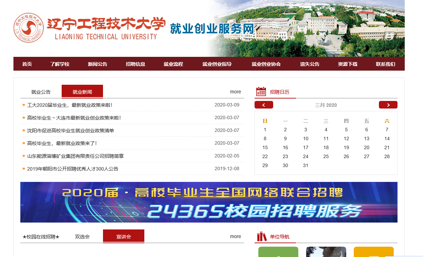This screenshot has height=257, width=423.
Task: Open the 沈阳市促进高校毕业生就业创业政策清单 article
Action: [x=71, y=131]
